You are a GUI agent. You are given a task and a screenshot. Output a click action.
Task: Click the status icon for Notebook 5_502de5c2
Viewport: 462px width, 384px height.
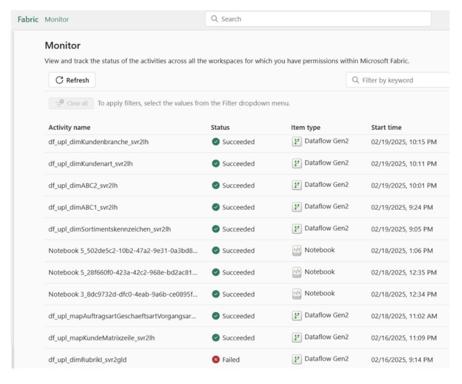click(x=216, y=251)
